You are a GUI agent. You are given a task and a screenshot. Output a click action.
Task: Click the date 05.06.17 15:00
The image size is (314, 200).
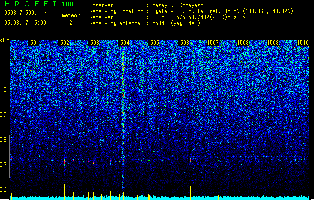[x=25, y=23]
